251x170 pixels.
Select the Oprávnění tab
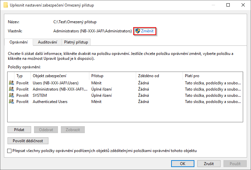(19, 42)
